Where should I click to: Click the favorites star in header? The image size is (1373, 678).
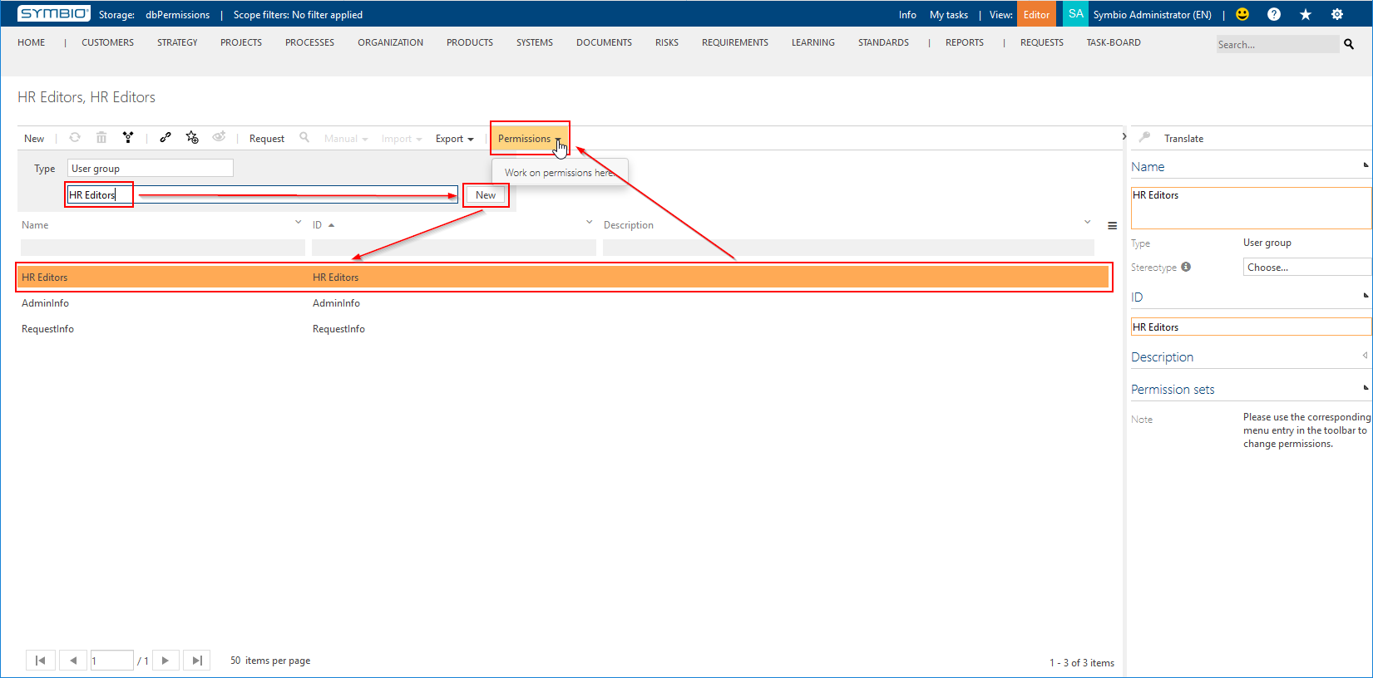(x=1306, y=14)
